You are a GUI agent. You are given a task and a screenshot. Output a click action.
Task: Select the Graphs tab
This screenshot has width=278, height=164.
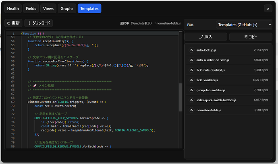click(67, 8)
